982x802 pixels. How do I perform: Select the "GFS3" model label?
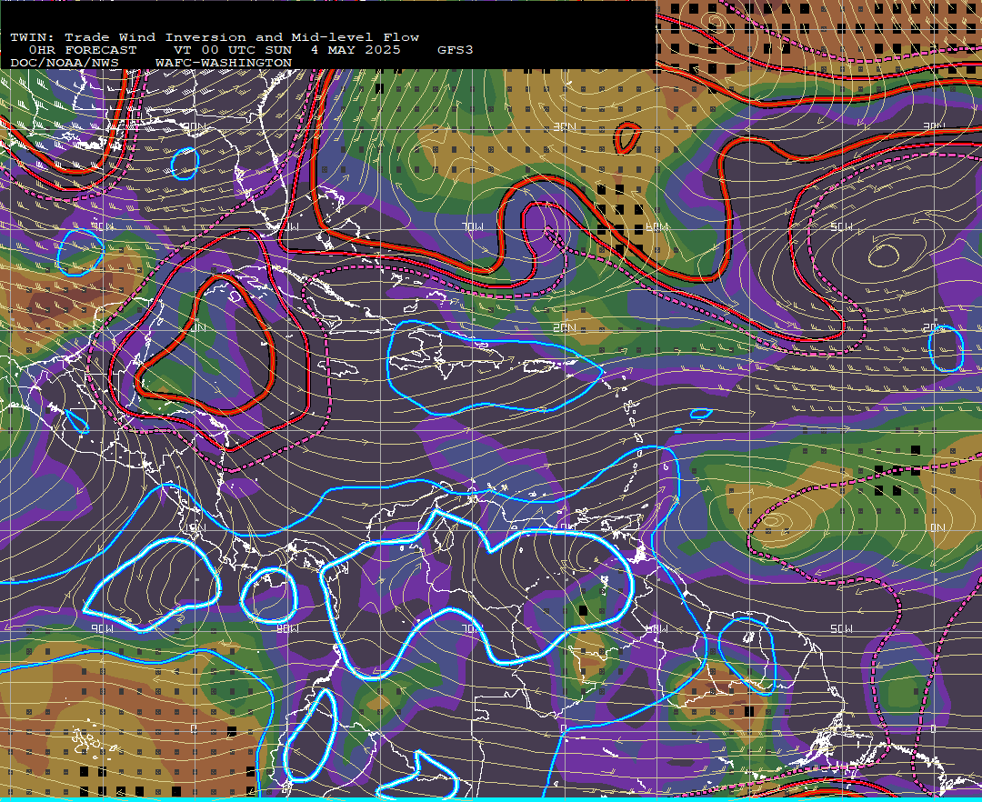click(x=456, y=50)
